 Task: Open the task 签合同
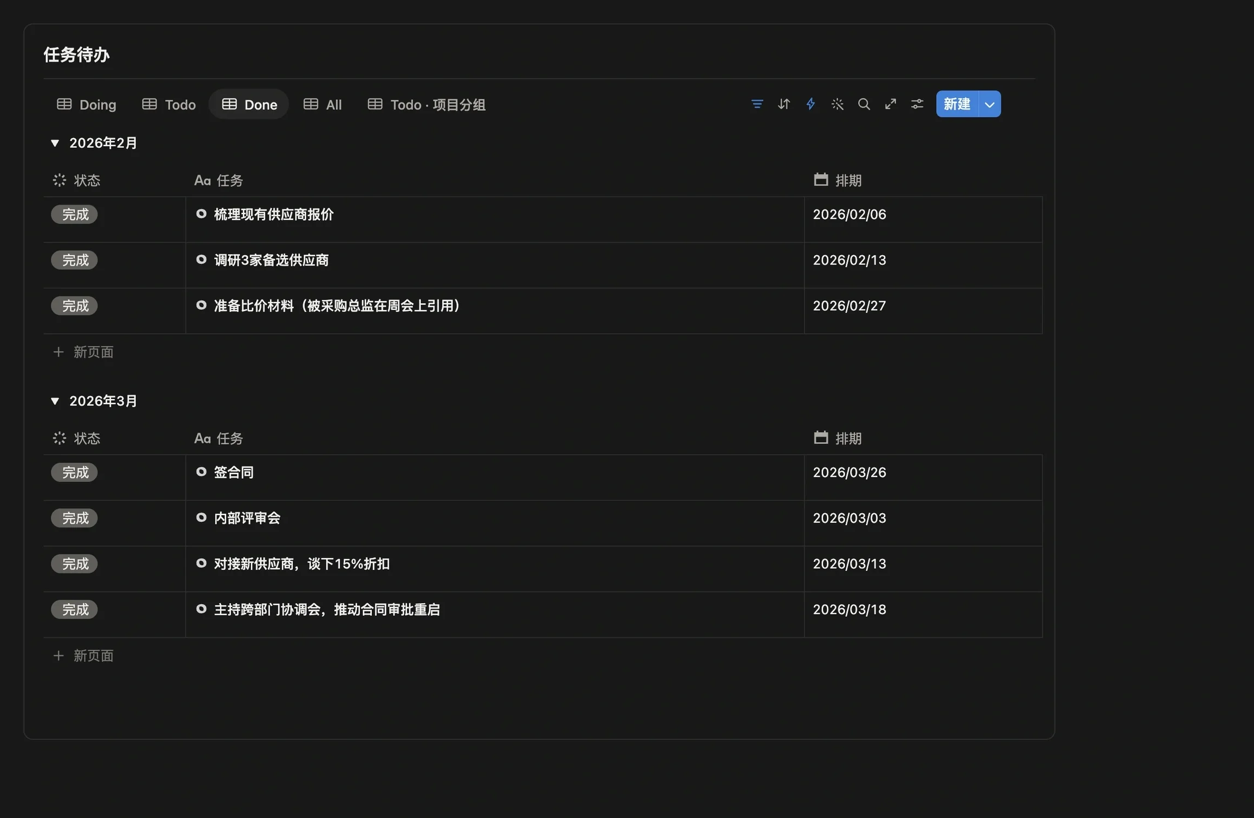(234, 472)
